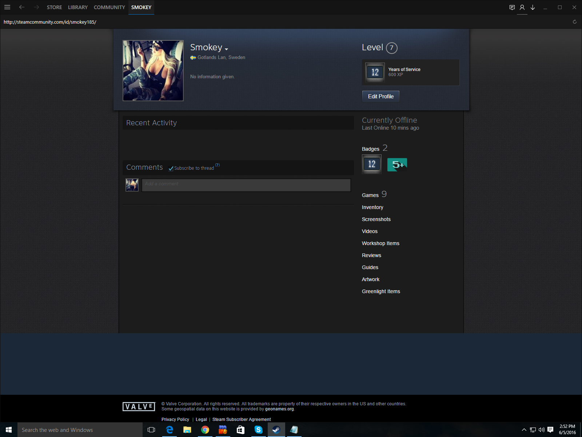
Task: Open the 12 Years of Service badge icon
Action: click(x=375, y=72)
